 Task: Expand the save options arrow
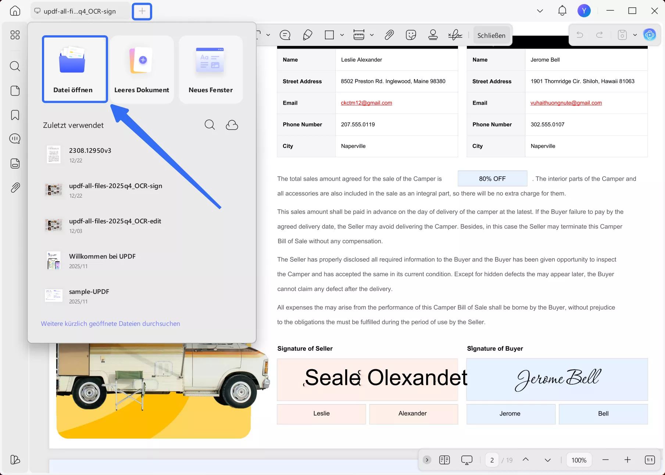tap(635, 35)
